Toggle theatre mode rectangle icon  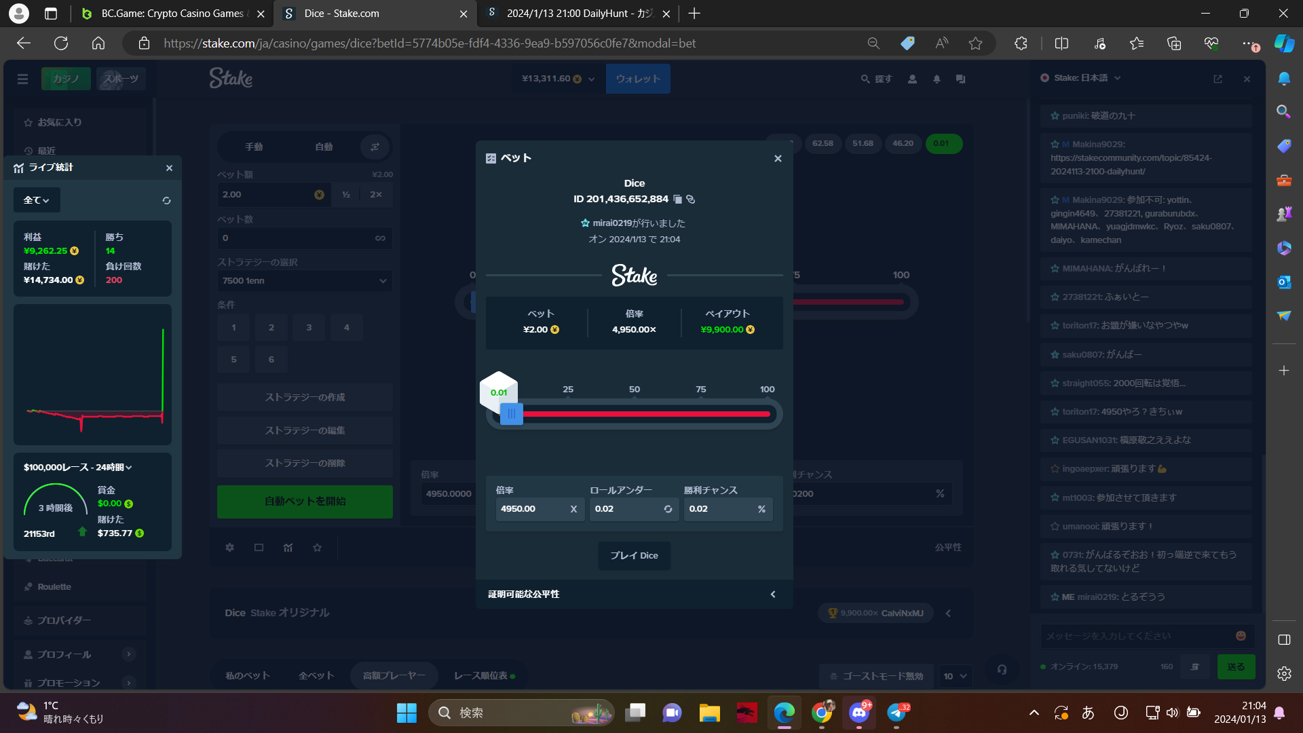259,547
